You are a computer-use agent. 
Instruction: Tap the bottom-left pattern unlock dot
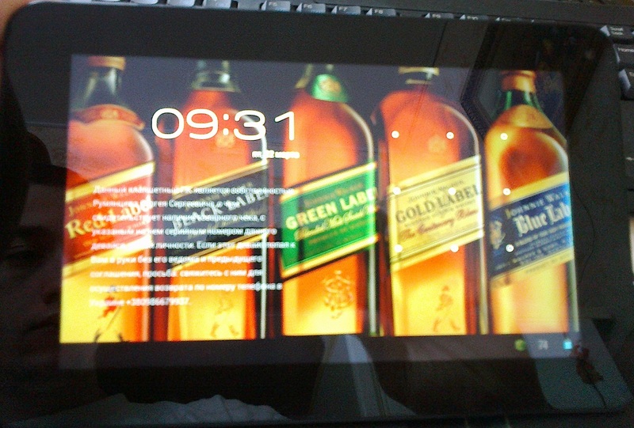(398, 248)
